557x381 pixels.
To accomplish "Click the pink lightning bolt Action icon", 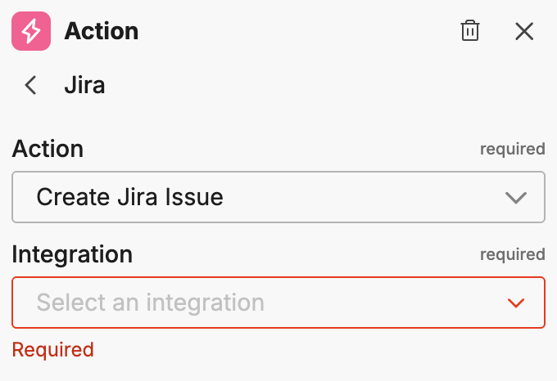I will (31, 31).
